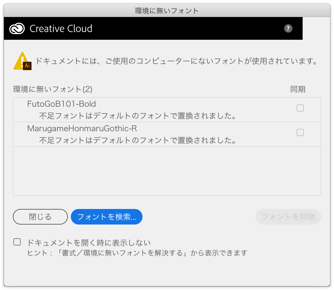Click the 環境に無いフォント window title
This screenshot has width=334, height=290.
pos(167,11)
